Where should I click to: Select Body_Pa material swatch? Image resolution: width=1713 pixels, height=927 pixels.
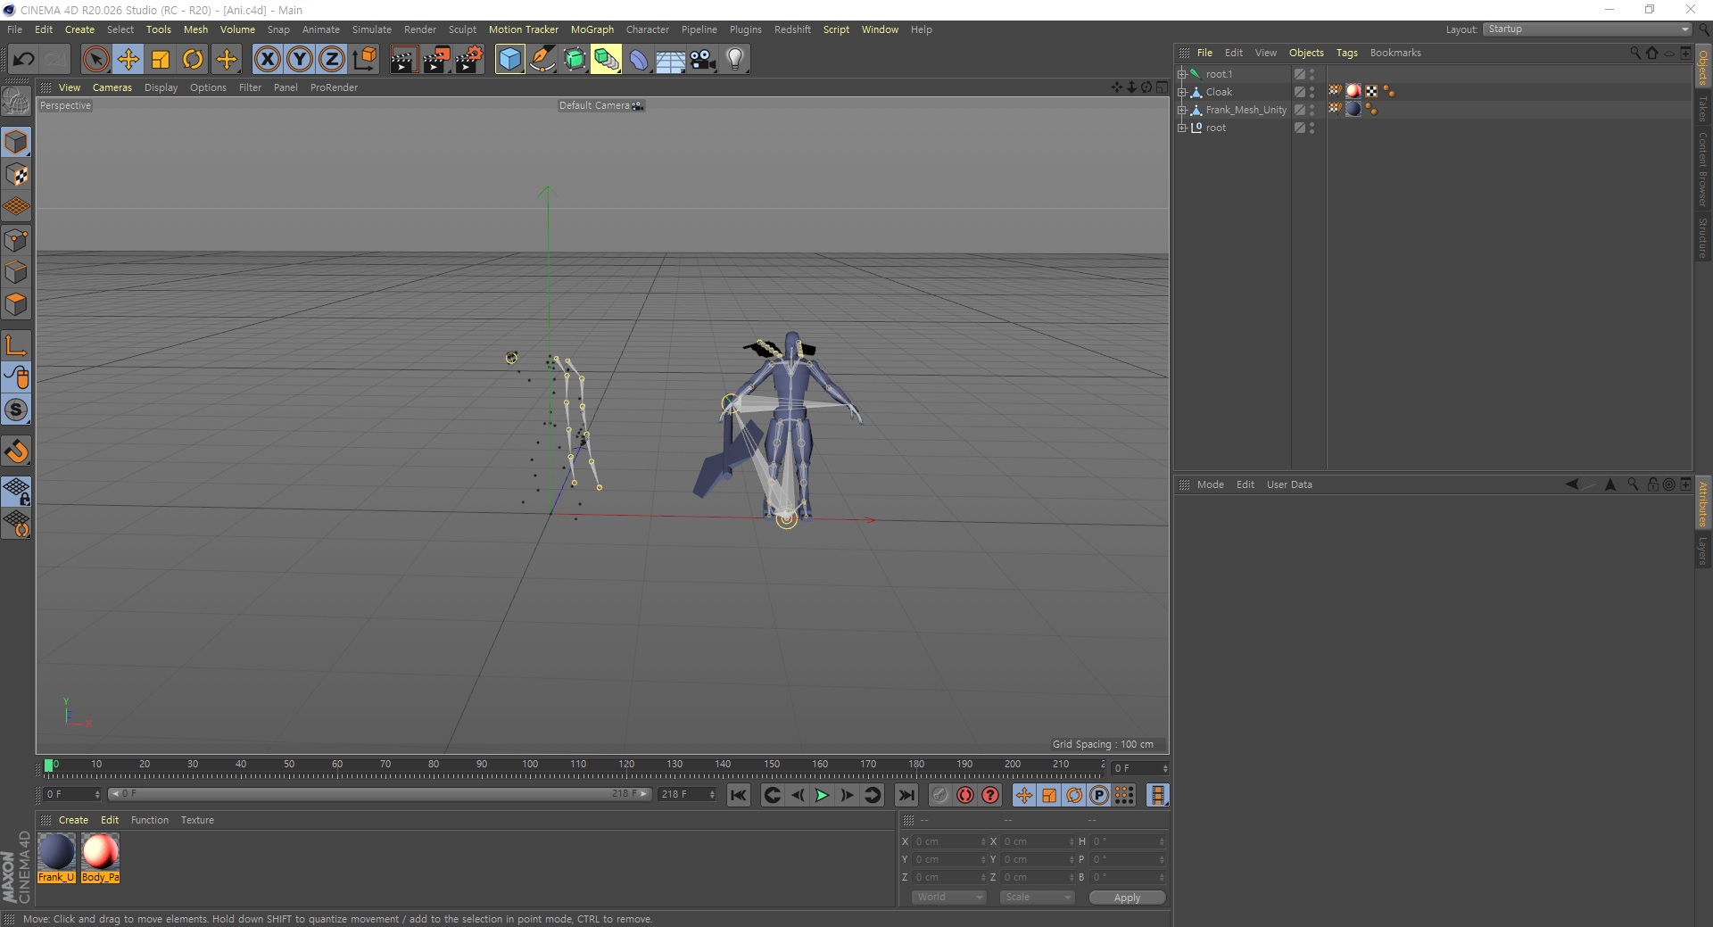tap(100, 857)
